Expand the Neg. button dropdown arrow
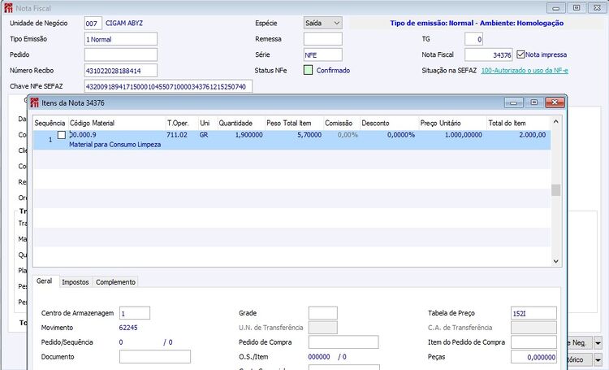Image resolution: width=609 pixels, height=370 pixels. tap(598, 343)
